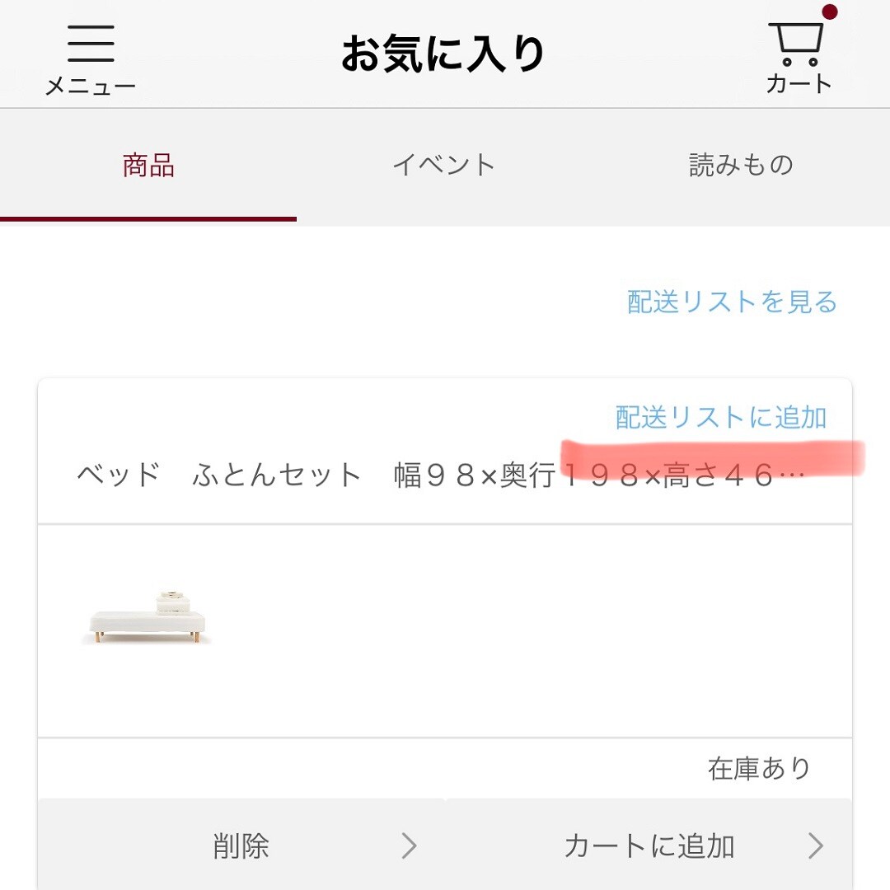Switch to the イベント tab

click(444, 166)
